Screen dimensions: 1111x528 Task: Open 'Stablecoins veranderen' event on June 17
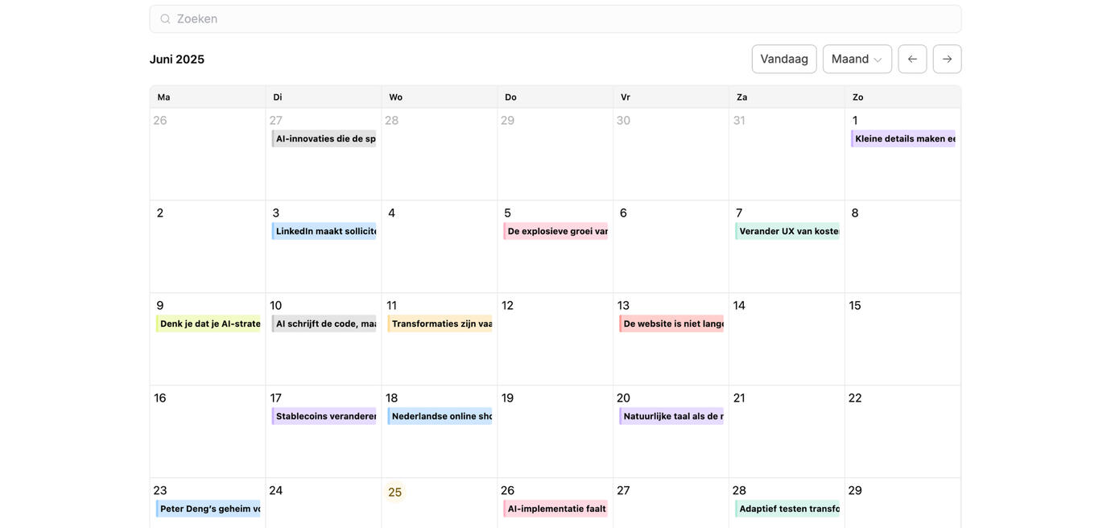324,416
